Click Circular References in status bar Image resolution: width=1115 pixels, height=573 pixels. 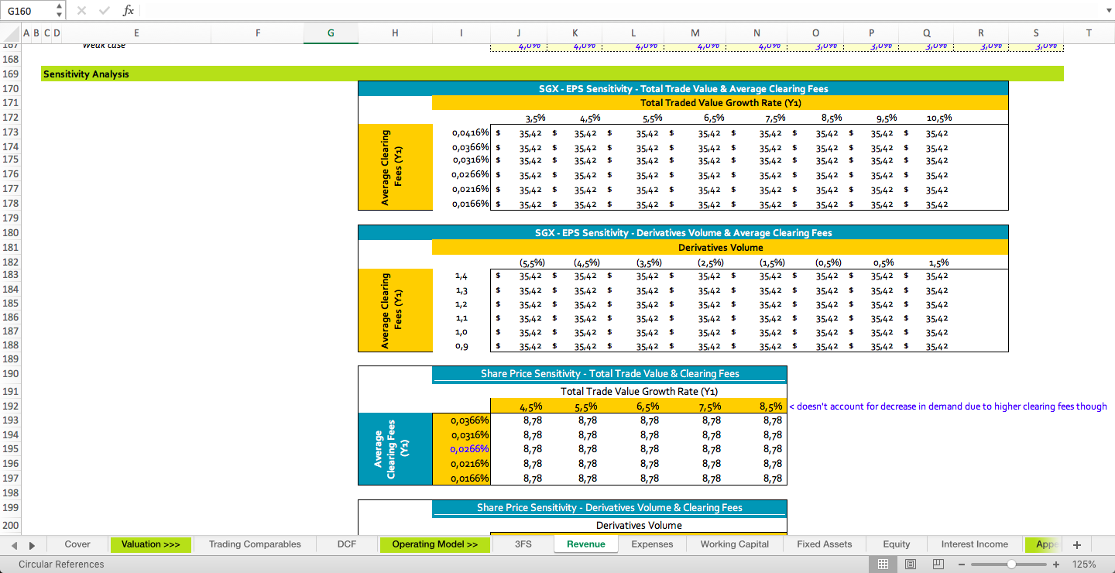(61, 564)
